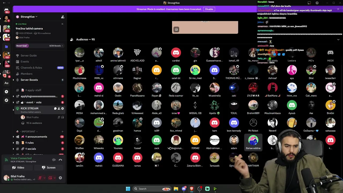Expand the StrongHive server menu
Screen dimensions: 343x193
(x=29, y=17)
